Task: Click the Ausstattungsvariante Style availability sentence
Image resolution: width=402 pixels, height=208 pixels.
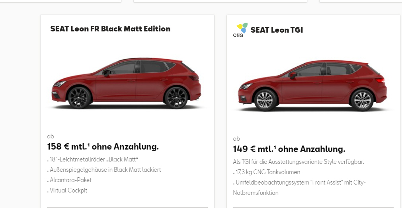Action: point(299,162)
